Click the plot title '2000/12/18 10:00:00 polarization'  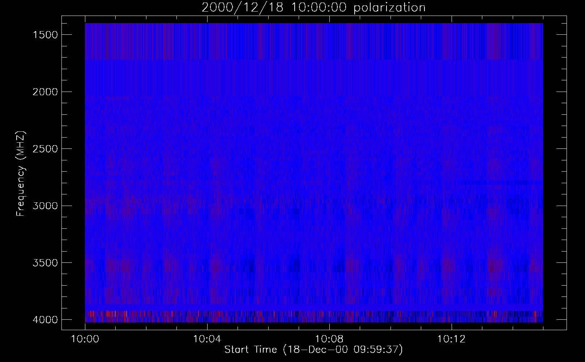click(313, 8)
